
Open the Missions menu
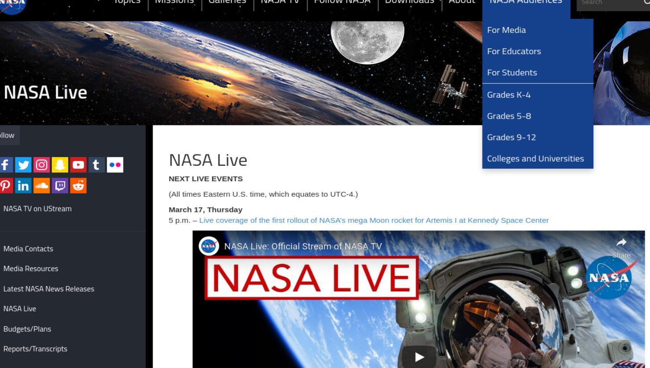coord(174,2)
